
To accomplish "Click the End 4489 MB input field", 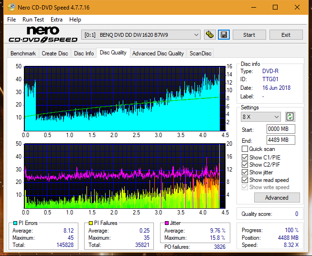I will coord(280,140).
